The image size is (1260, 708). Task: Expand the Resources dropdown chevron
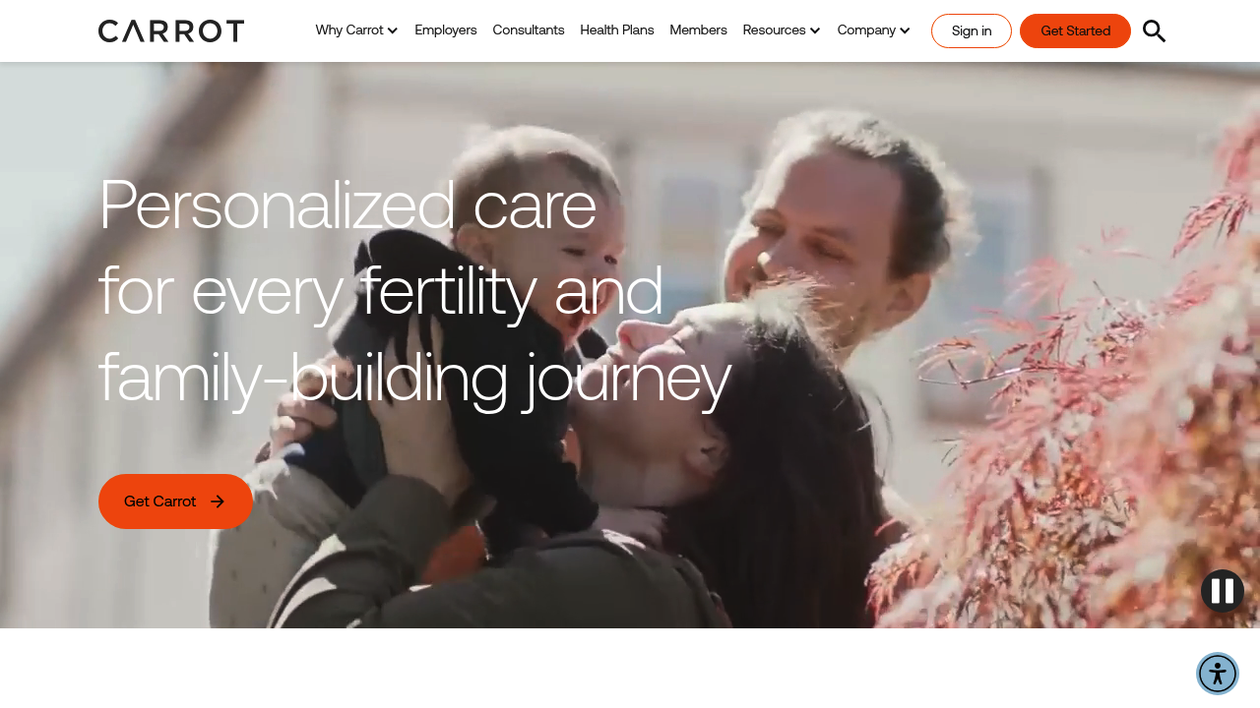point(815,30)
